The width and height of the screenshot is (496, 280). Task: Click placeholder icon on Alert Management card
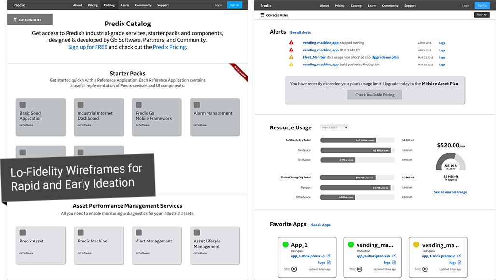tap(138, 233)
